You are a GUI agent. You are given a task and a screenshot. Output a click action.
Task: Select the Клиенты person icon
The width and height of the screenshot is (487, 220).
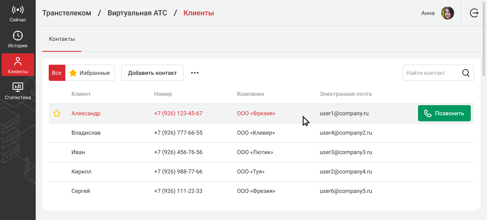click(x=18, y=61)
